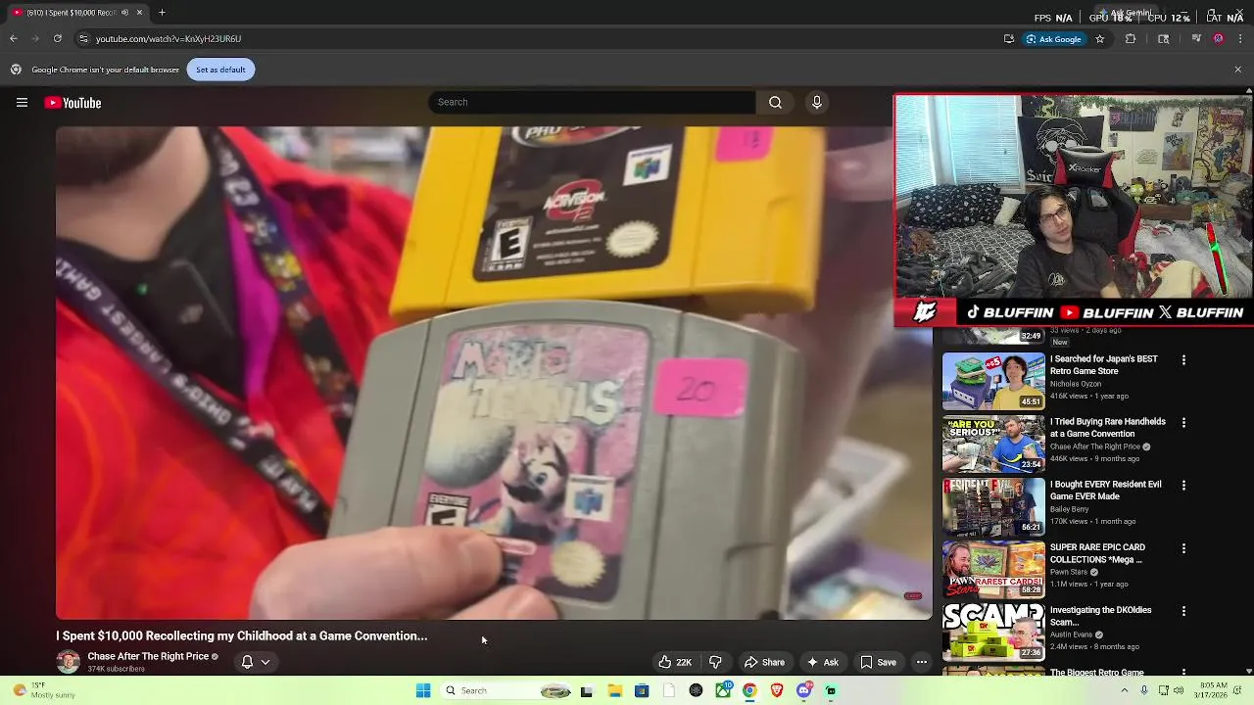1254x705 pixels.
Task: Show hidden system tray icons chevron
Action: pyautogui.click(x=1124, y=690)
